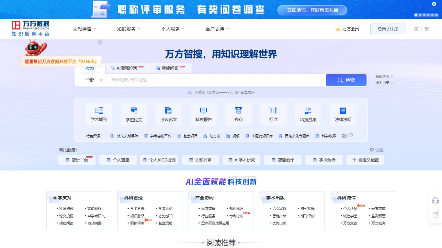Open the 智能创作 service button

tap(283, 160)
